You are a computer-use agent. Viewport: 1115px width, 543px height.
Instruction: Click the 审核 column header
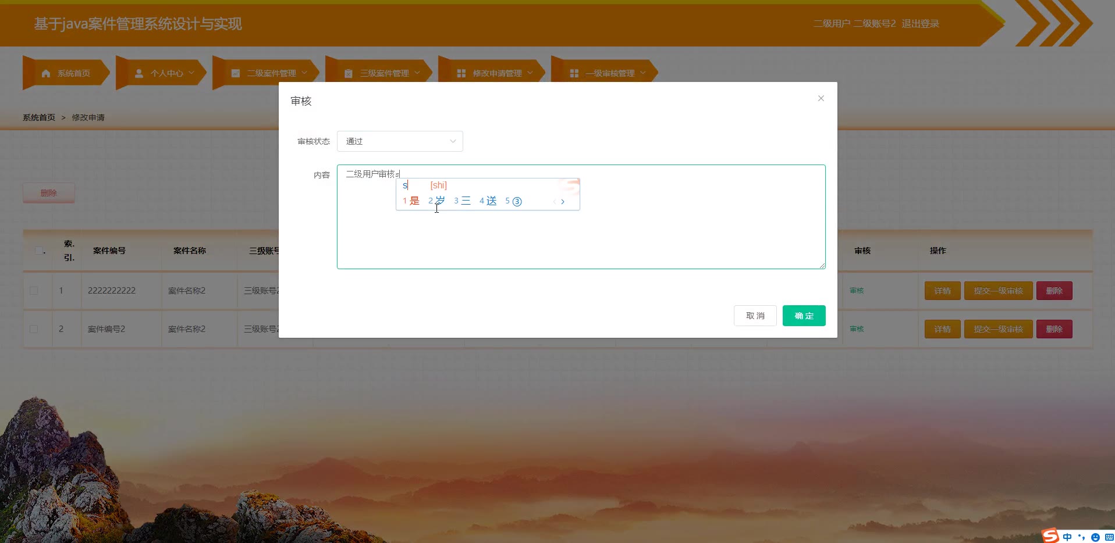pos(862,251)
